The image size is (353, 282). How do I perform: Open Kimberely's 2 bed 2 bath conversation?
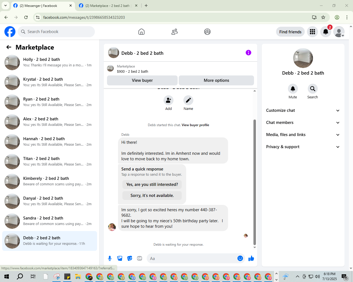point(50,181)
